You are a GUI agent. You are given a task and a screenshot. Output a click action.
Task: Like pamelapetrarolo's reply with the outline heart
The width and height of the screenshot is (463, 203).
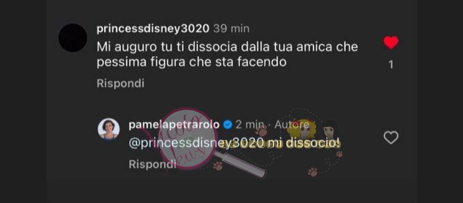[391, 138]
